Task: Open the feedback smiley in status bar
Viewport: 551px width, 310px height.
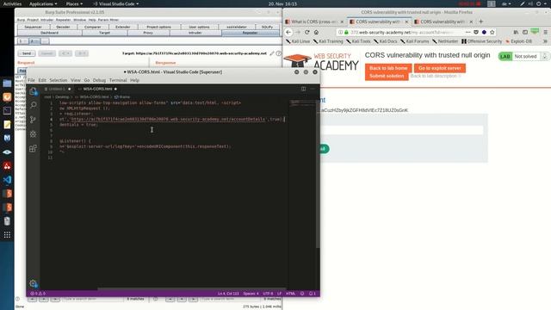Action: [x=302, y=294]
